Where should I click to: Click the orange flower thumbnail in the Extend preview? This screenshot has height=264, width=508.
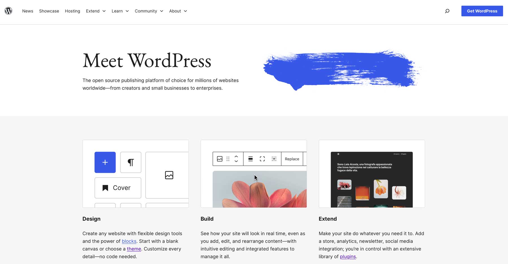(x=381, y=189)
